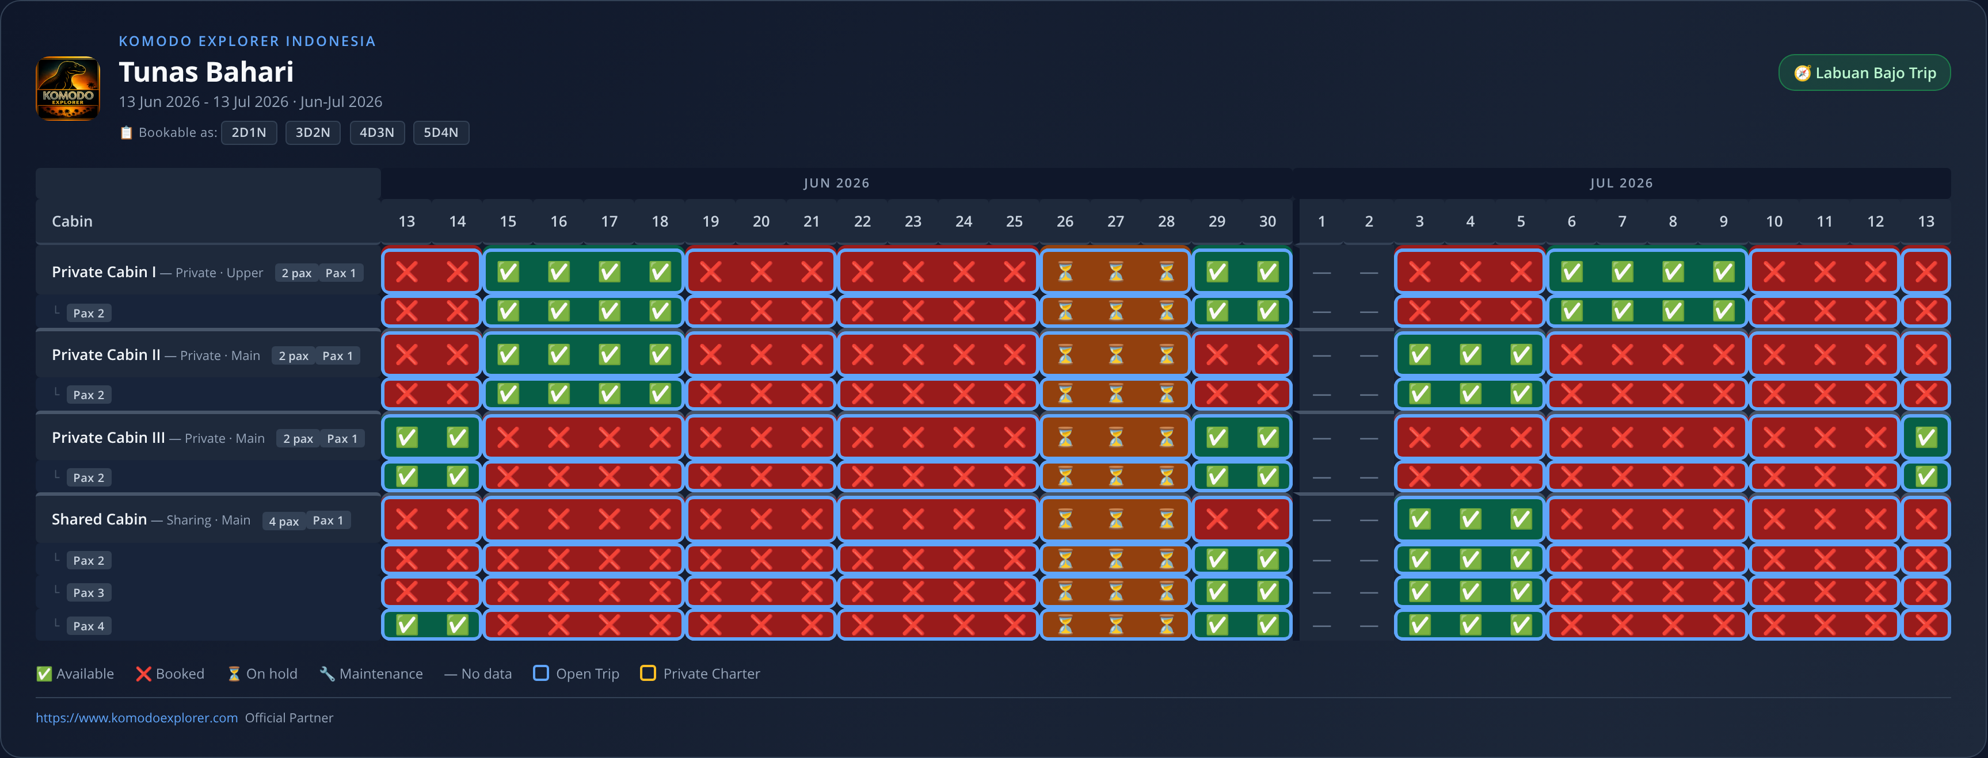1988x758 pixels.
Task: Click the Available checkmark legend icon
Action: pyautogui.click(x=44, y=674)
